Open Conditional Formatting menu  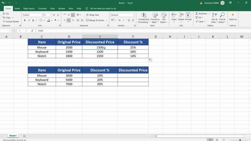point(144,18)
